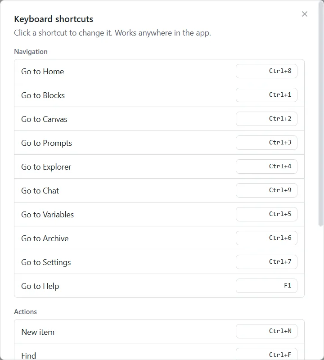The image size is (324, 360).
Task: Select the 'Go to Home' label
Action: click(42, 72)
